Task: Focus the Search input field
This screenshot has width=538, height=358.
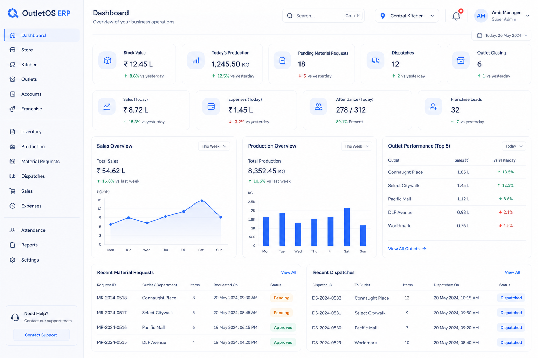Action: coord(323,16)
